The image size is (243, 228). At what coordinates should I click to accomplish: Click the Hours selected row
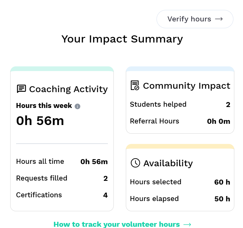click(180, 182)
